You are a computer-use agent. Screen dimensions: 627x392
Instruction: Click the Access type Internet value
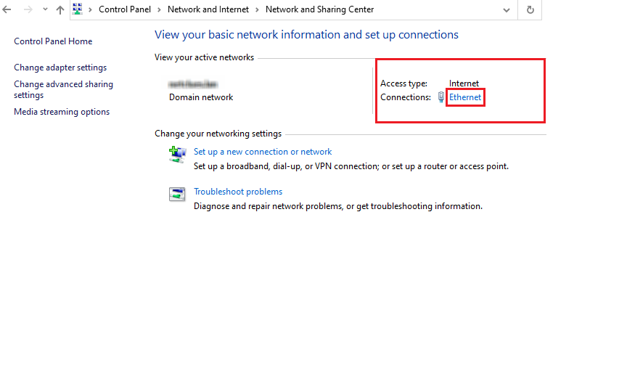tap(464, 83)
